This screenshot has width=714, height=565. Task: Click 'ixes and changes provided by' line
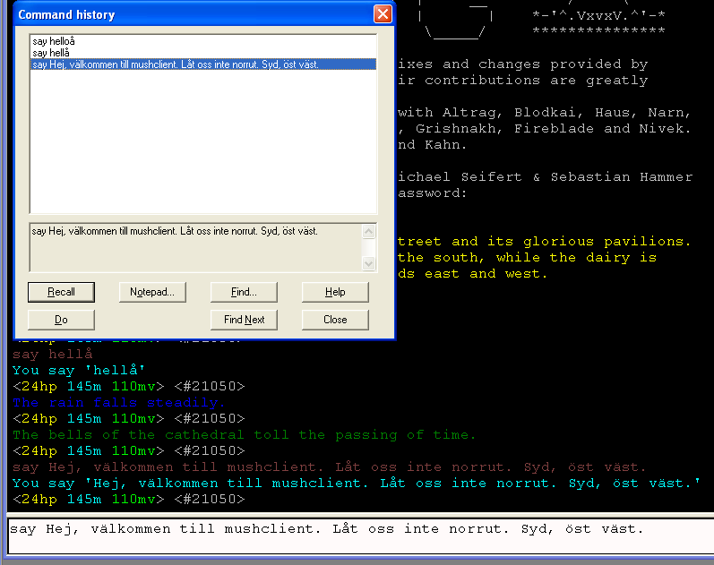(x=523, y=64)
